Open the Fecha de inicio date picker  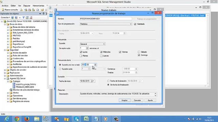(x=93, y=81)
